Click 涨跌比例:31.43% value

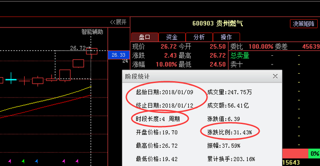[x=229, y=132]
